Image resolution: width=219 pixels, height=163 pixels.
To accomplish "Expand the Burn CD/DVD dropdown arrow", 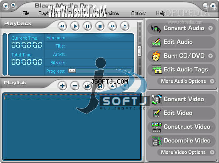I will tap(211, 56).
